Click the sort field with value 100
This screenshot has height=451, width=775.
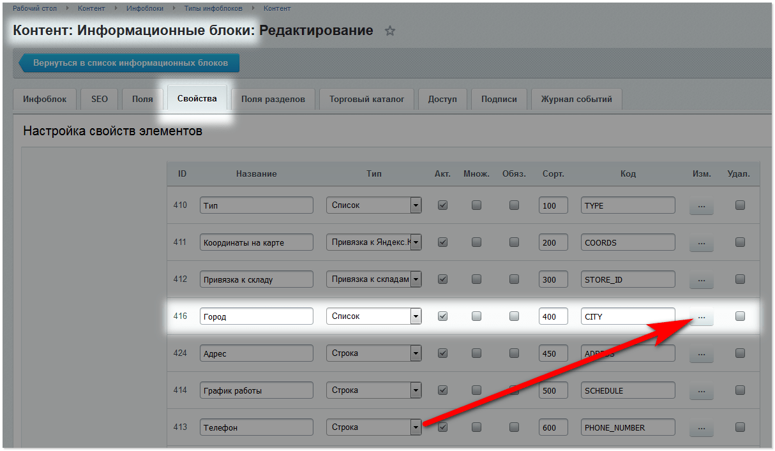click(553, 205)
